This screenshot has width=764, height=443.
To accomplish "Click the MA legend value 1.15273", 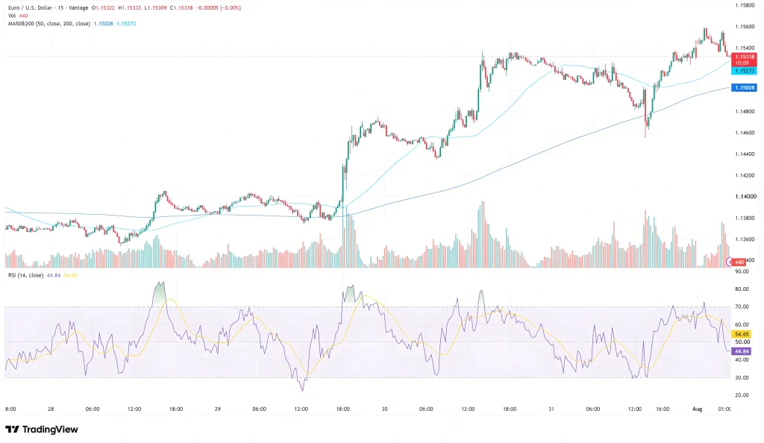I will (126, 23).
